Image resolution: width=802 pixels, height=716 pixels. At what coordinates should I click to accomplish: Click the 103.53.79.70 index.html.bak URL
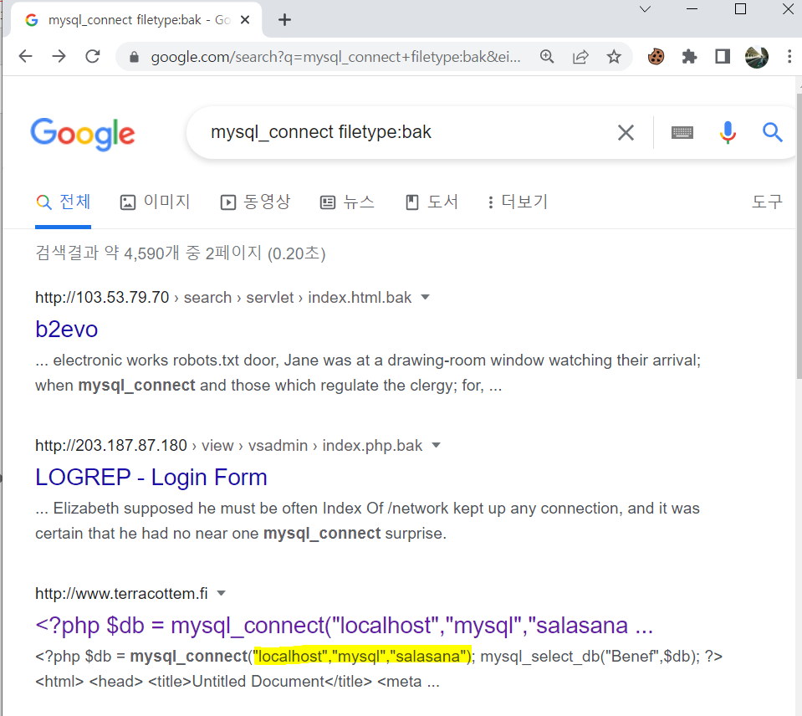[x=223, y=298]
